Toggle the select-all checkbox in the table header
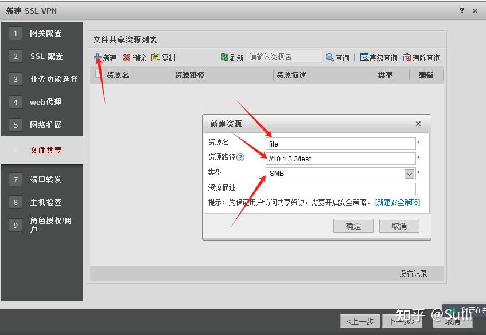Image resolution: width=486 pixels, height=335 pixels. [x=99, y=75]
